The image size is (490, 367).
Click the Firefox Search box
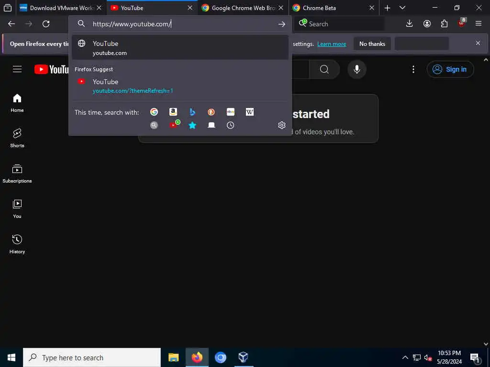tap(339, 24)
